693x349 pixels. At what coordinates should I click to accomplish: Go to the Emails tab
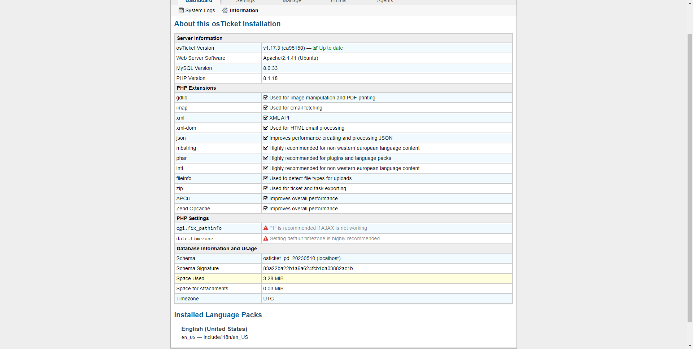339,1
